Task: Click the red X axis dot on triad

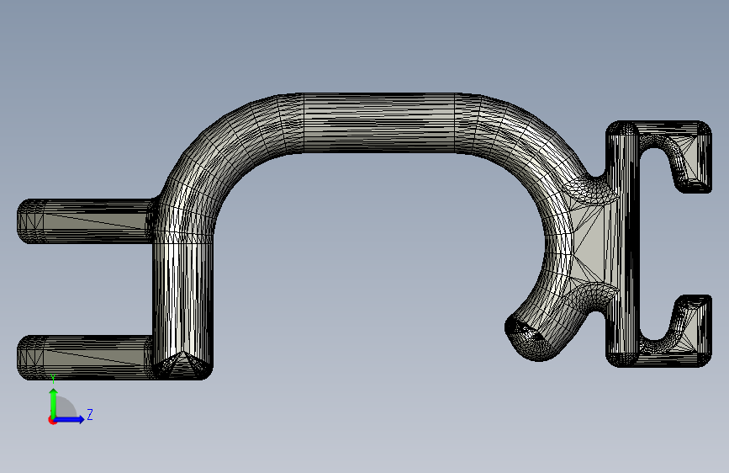Action: (52, 420)
